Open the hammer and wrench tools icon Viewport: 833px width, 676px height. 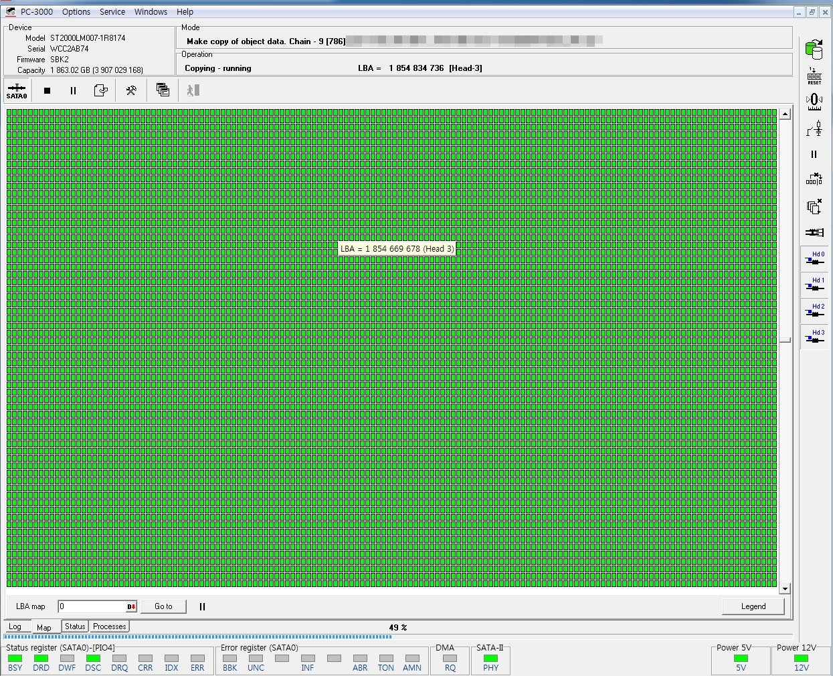tap(131, 90)
